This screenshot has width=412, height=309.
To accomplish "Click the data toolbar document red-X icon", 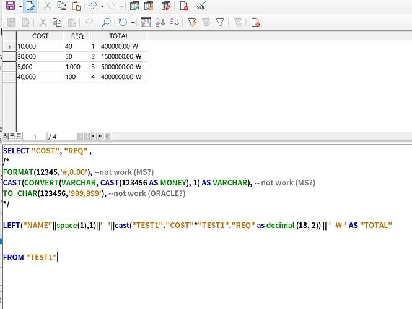I will coord(255,22).
